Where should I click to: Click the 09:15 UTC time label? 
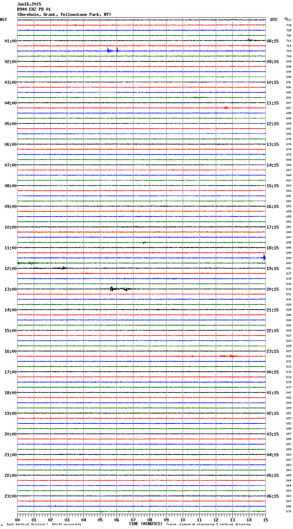click(x=273, y=62)
